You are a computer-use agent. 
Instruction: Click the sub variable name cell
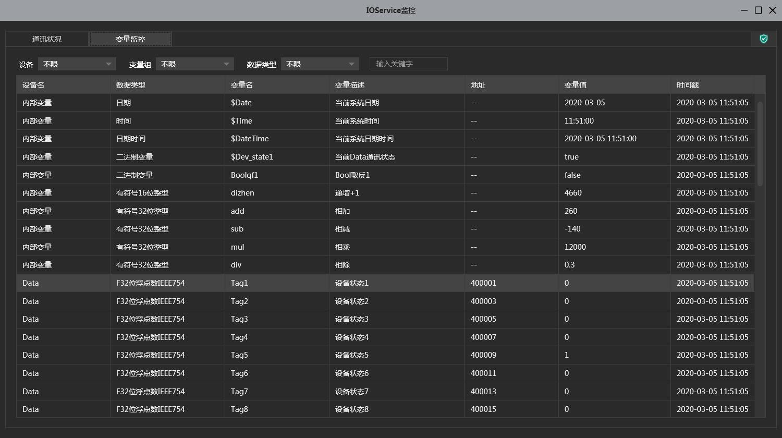277,229
